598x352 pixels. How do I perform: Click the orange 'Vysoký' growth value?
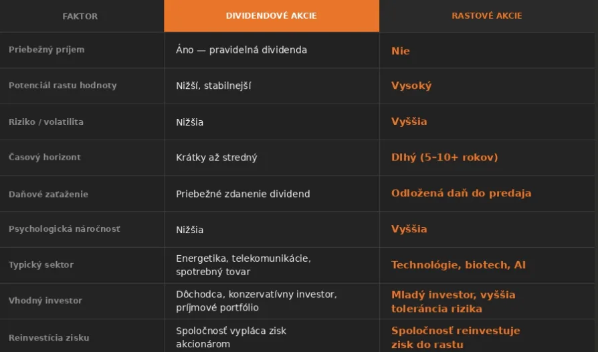pyautogui.click(x=411, y=85)
